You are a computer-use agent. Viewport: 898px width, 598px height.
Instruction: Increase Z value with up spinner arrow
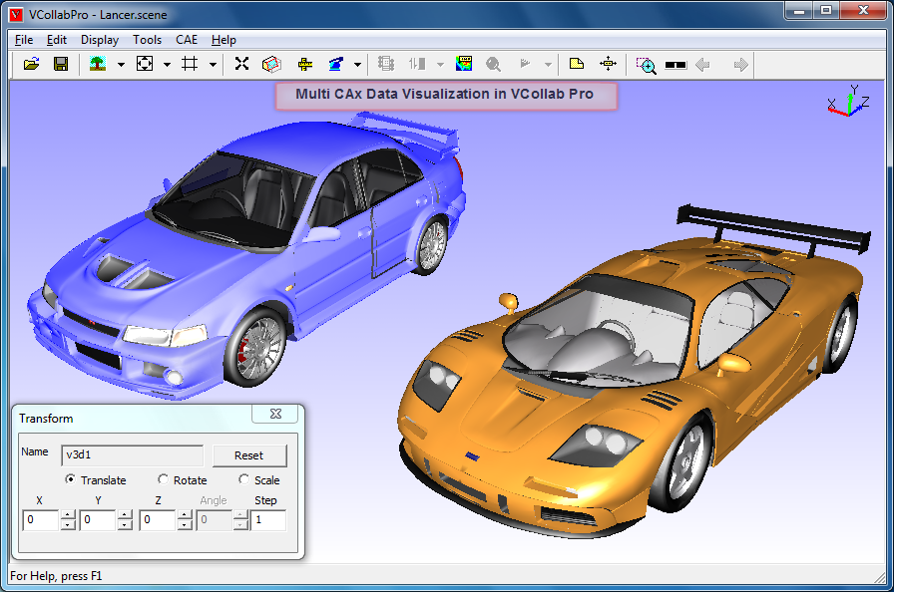[185, 515]
